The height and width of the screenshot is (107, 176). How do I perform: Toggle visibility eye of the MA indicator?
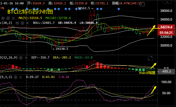click(x=3, y=18)
